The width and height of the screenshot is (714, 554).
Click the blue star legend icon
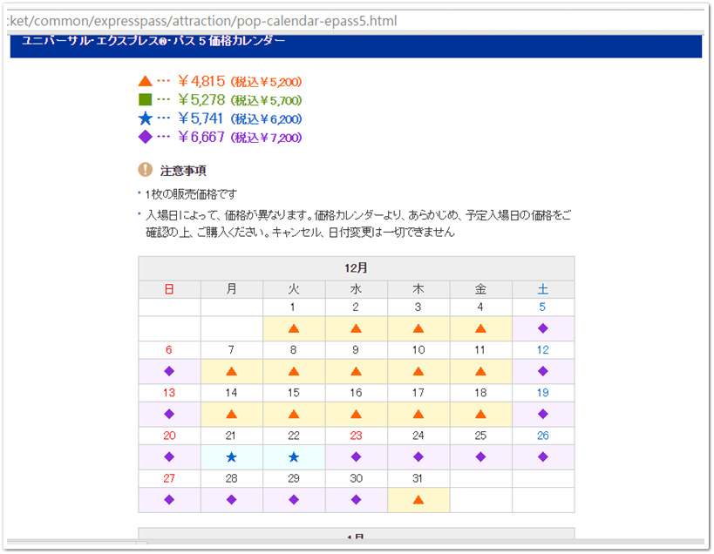tap(145, 118)
